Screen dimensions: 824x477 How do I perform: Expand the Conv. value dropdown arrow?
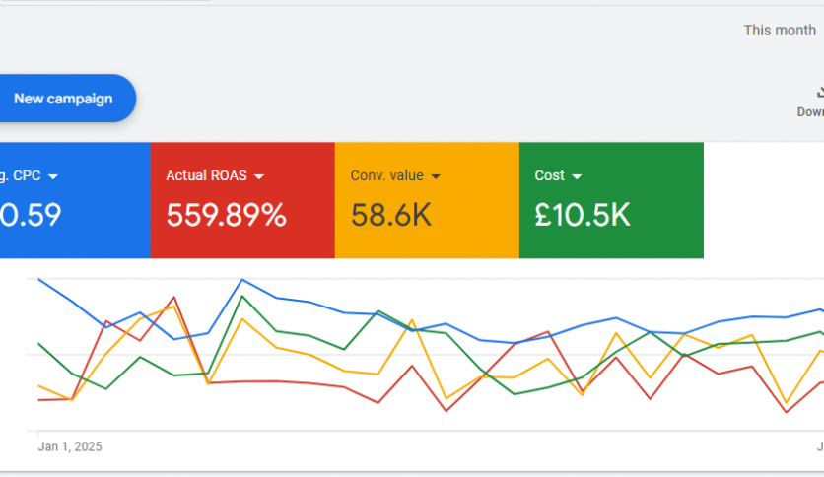tap(435, 176)
